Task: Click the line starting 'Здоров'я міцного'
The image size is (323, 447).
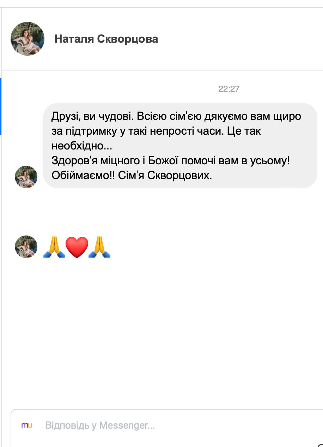Action: pyautogui.click(x=171, y=160)
